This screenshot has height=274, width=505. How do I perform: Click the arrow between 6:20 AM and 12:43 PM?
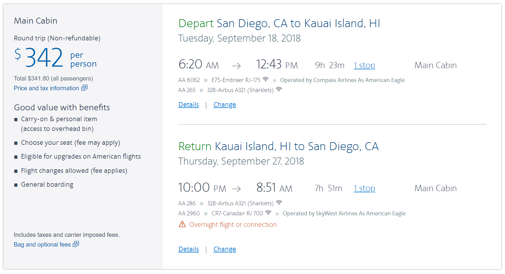point(236,66)
